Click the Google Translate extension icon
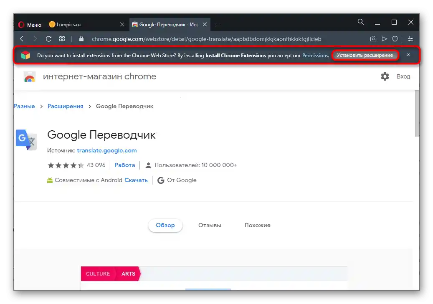The height and width of the screenshot is (304, 433). click(x=26, y=140)
